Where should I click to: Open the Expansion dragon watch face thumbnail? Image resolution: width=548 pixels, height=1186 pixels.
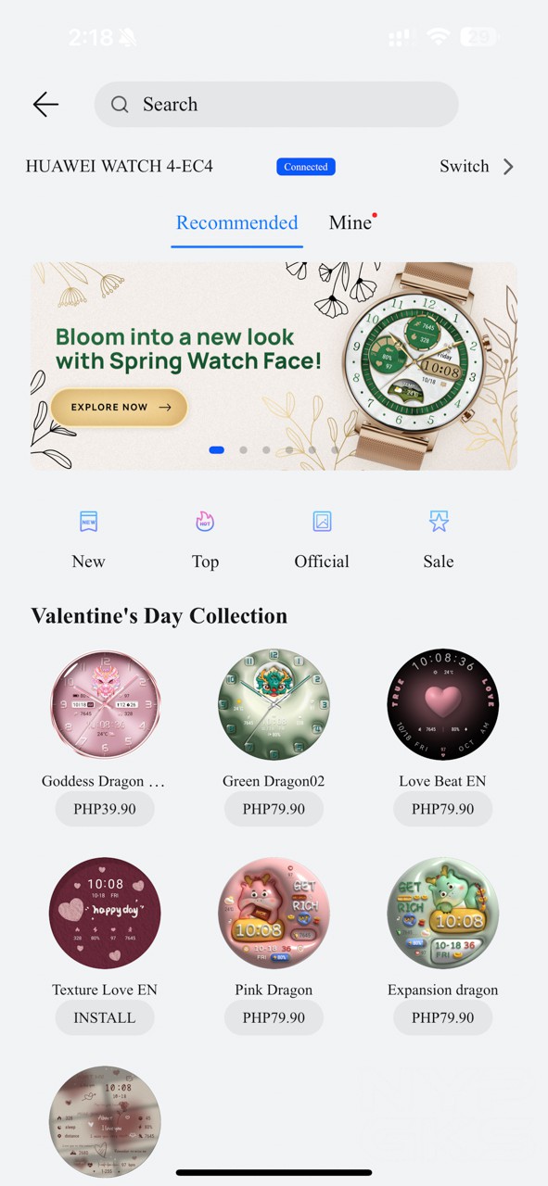tap(442, 914)
